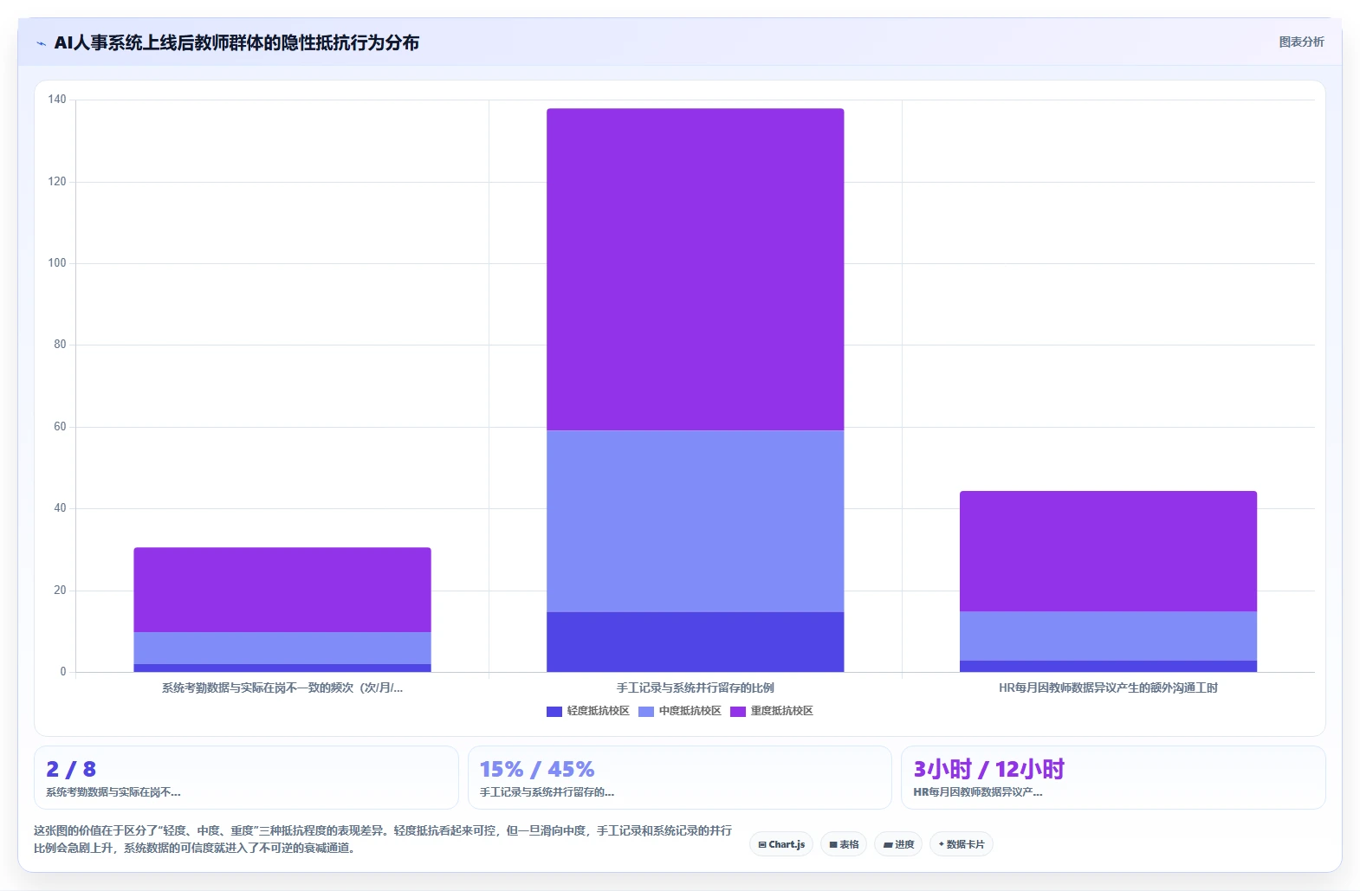
Task: Open the 15% / 45% data card
Action: (x=680, y=778)
